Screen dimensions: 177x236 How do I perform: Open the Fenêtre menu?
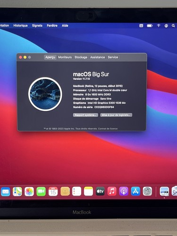pyautogui.click(x=52, y=25)
